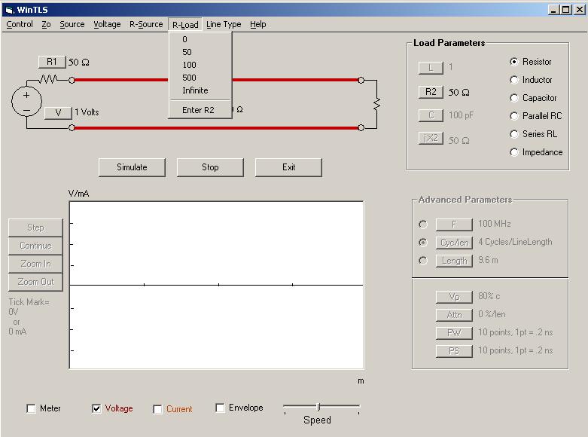
Task: Close the open R-Load menu
Action: (x=185, y=25)
